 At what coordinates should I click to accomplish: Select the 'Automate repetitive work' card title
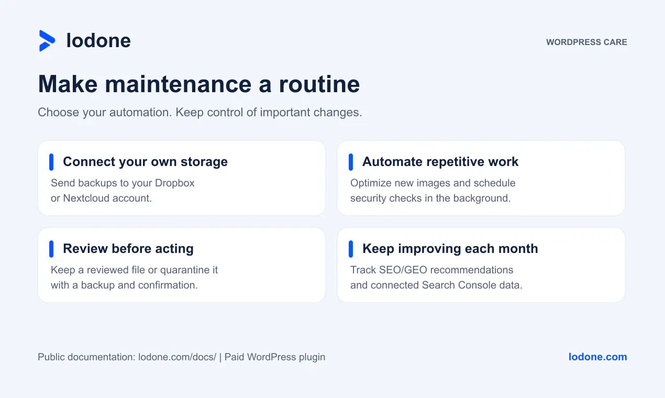pyautogui.click(x=440, y=162)
